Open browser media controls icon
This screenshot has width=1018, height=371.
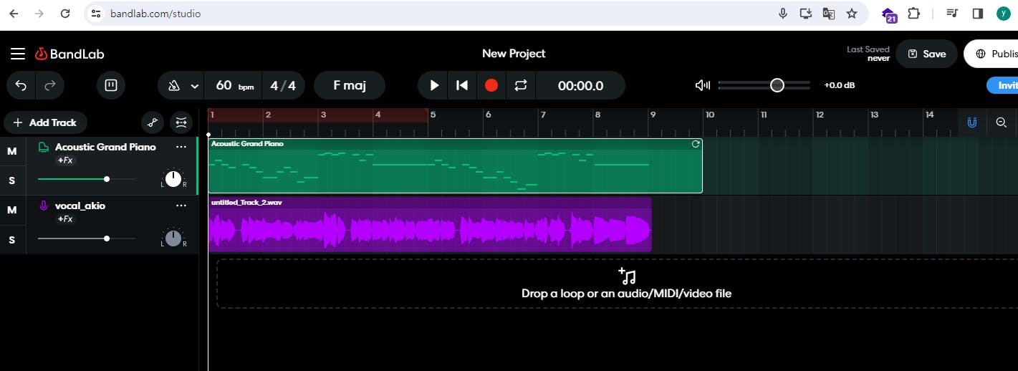[x=952, y=14]
